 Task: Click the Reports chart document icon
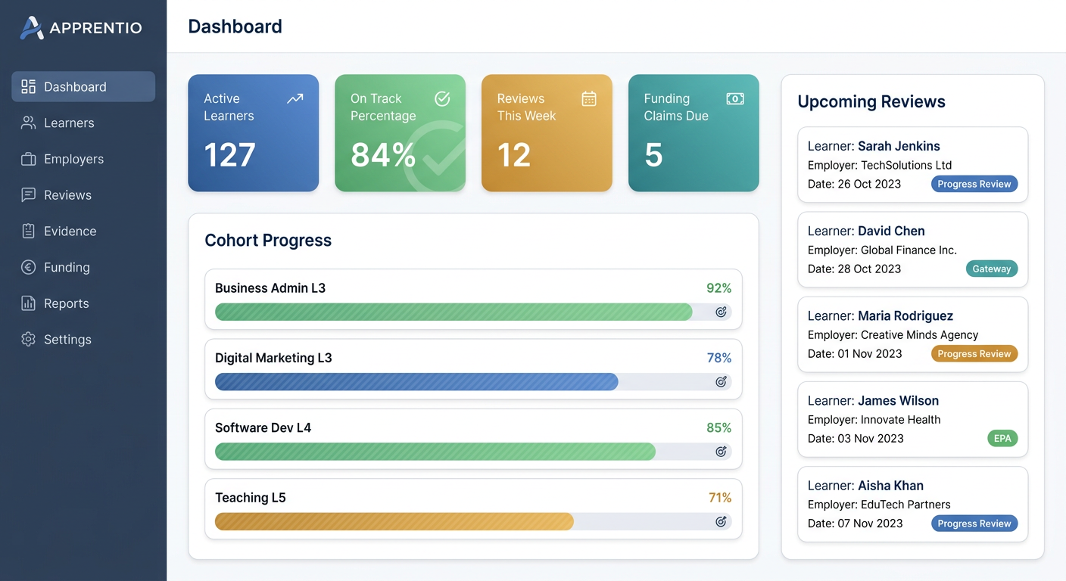(28, 303)
